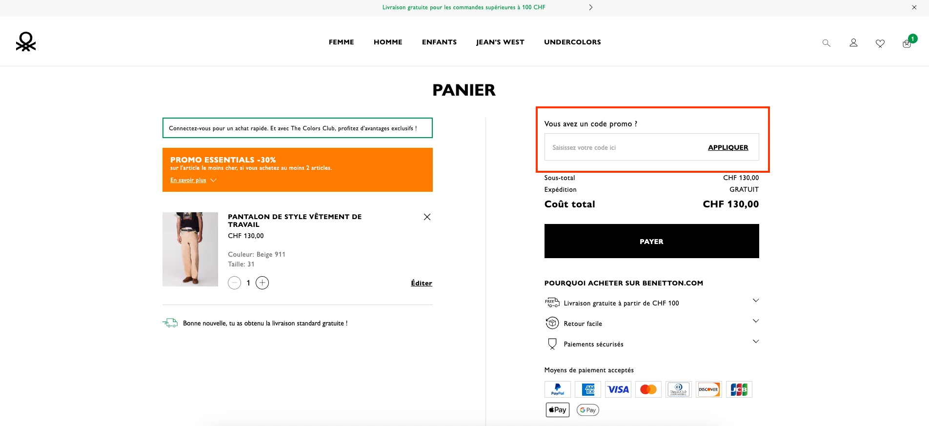This screenshot has height=426, width=929.
Task: Click the PAYER button
Action: click(x=651, y=241)
